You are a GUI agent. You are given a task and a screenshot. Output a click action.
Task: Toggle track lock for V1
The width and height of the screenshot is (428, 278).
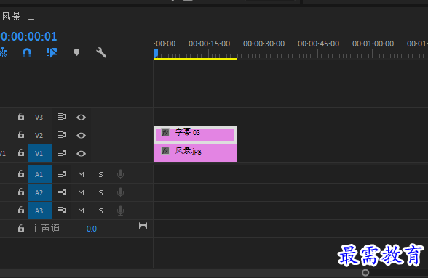tap(21, 152)
